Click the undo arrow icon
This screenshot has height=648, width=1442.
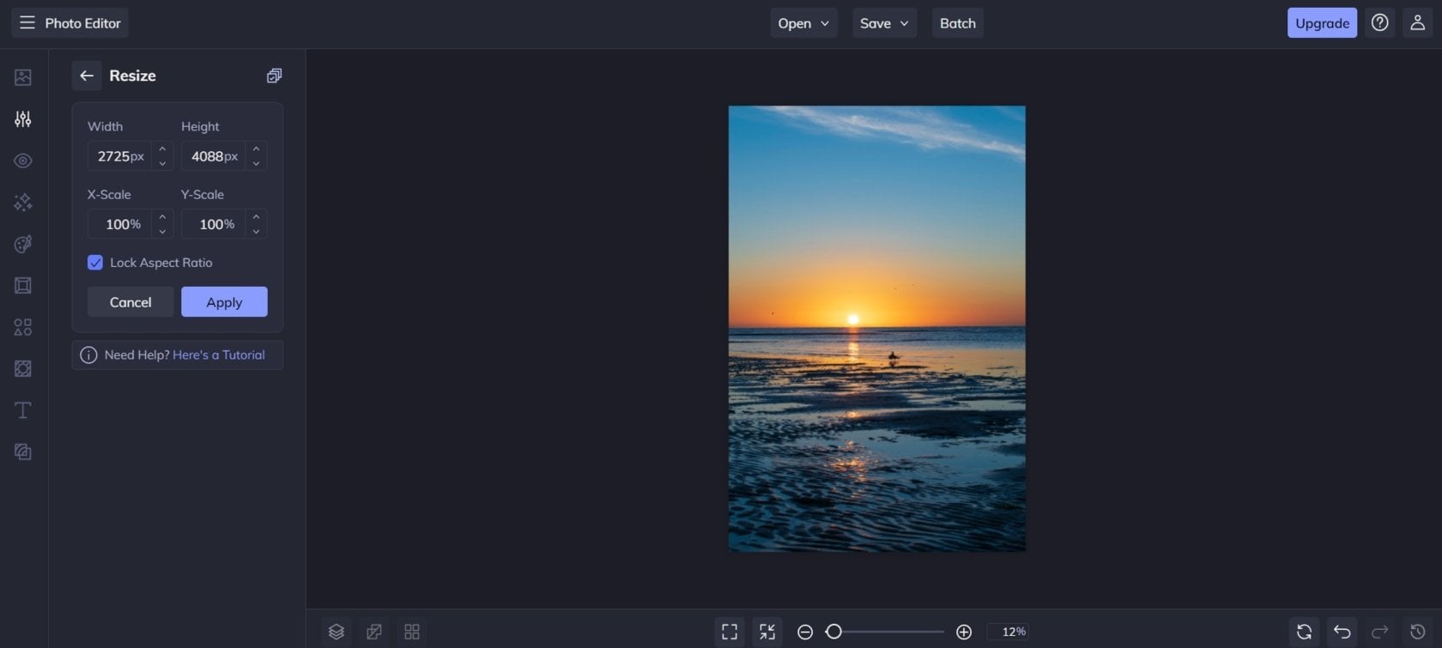click(x=1342, y=632)
